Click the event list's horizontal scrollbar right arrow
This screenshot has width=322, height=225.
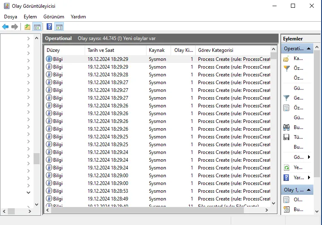coord(266,210)
